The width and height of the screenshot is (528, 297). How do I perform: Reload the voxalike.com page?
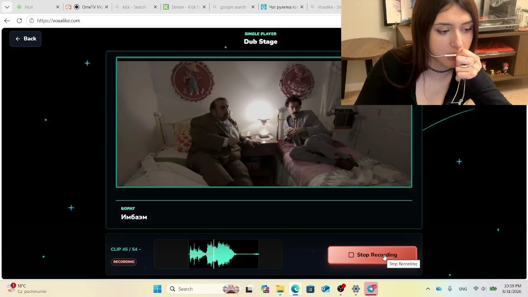(19, 21)
